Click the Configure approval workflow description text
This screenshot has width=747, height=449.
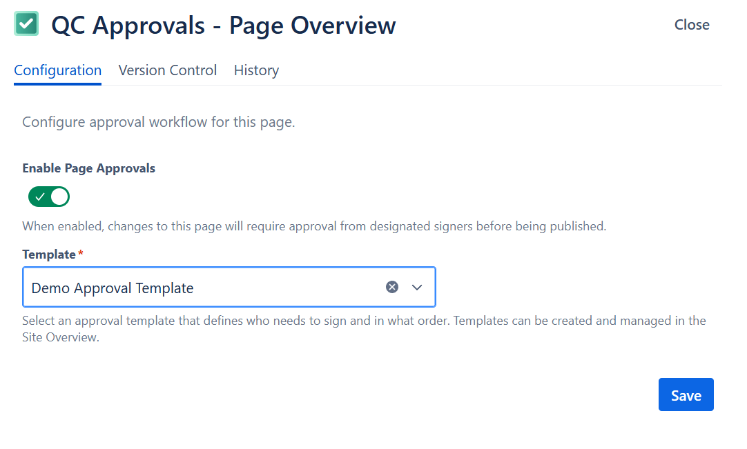tap(159, 123)
